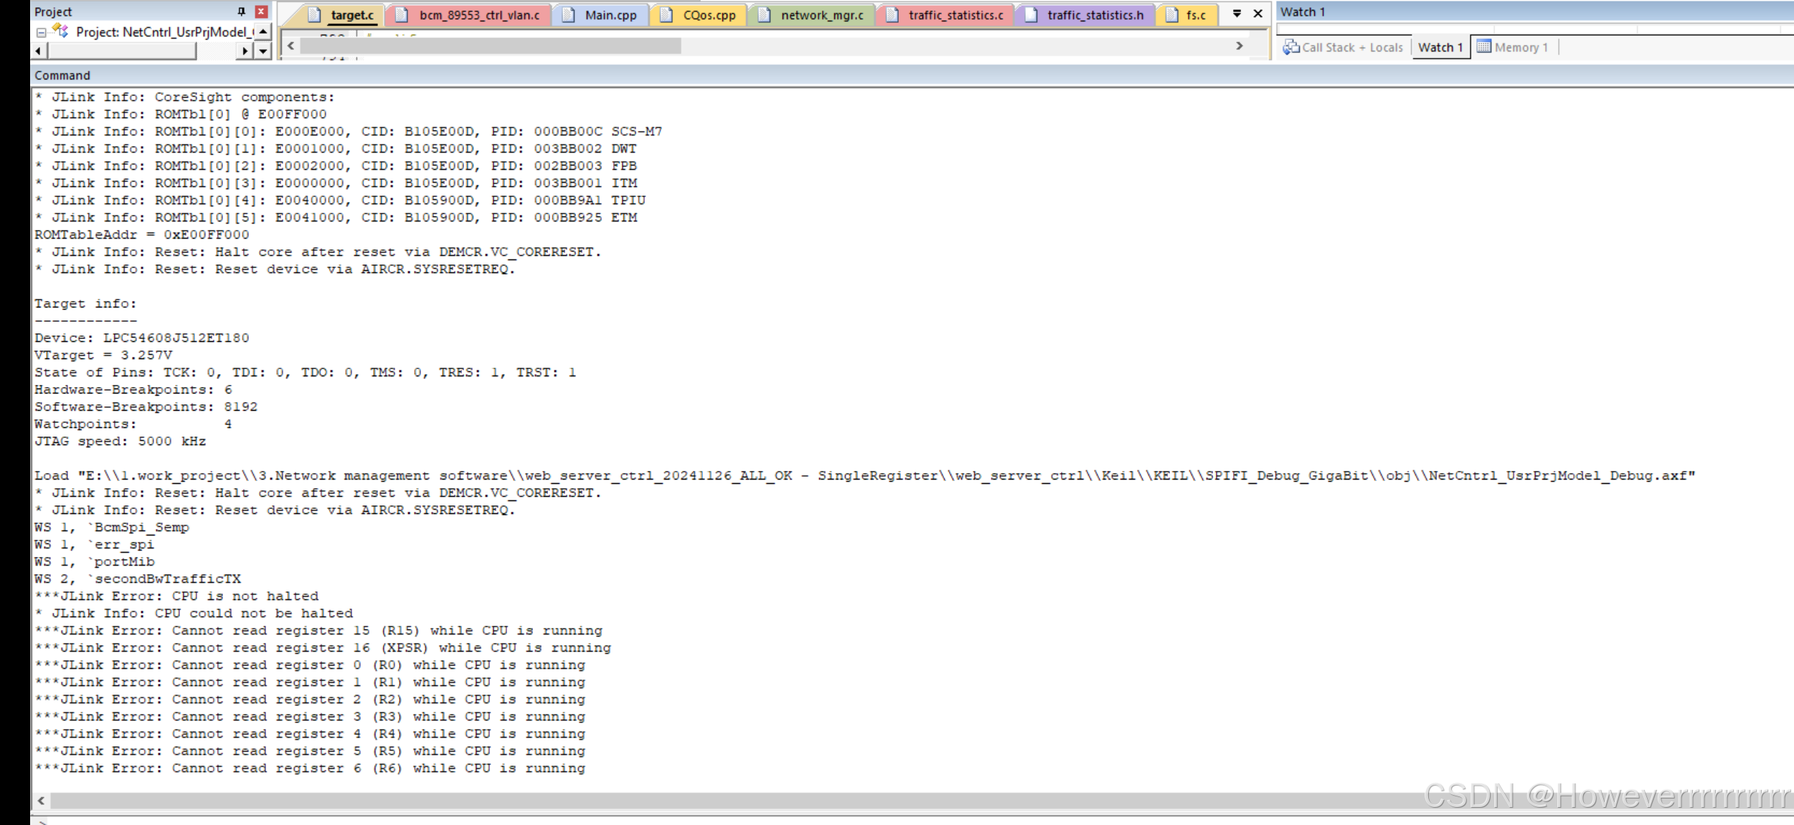The width and height of the screenshot is (1794, 825).
Task: Switch to the bcm_89553_ctrl_vlan.c tab
Action: click(x=473, y=14)
